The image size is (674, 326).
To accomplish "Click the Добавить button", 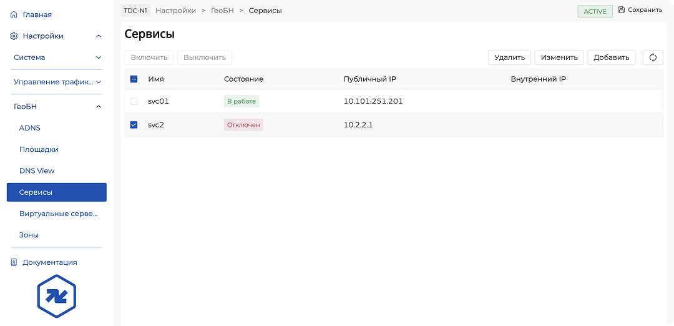I will point(611,57).
